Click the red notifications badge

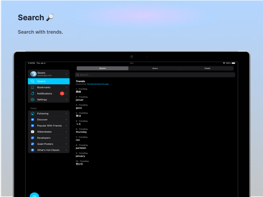(x=62, y=94)
